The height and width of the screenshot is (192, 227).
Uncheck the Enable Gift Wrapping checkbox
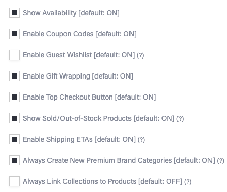tap(14, 76)
